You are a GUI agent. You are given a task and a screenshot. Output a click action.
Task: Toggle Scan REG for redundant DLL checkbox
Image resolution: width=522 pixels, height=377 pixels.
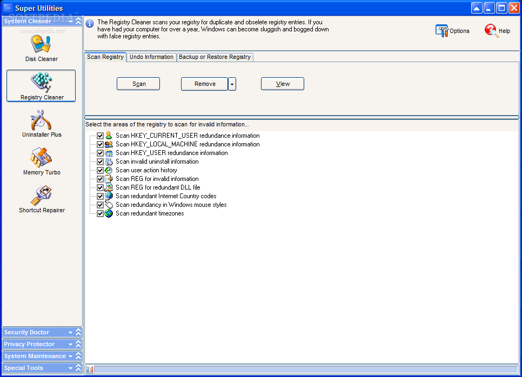(100, 187)
